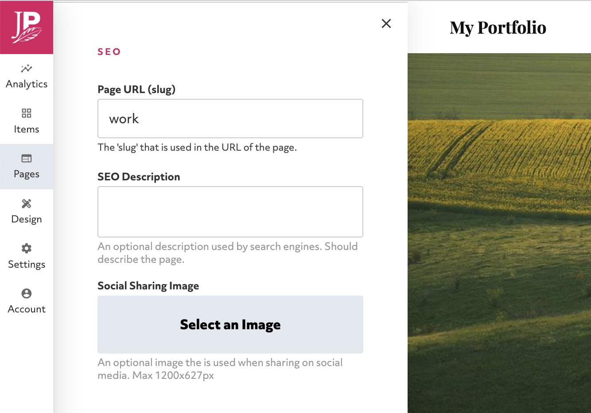Select the Pages entry in the sidebar
Viewport: 591px width, 413px height.
[26, 167]
